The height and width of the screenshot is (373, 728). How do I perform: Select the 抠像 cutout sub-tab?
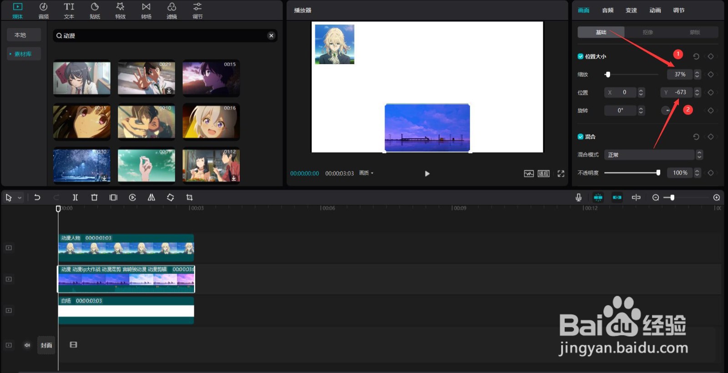(648, 32)
